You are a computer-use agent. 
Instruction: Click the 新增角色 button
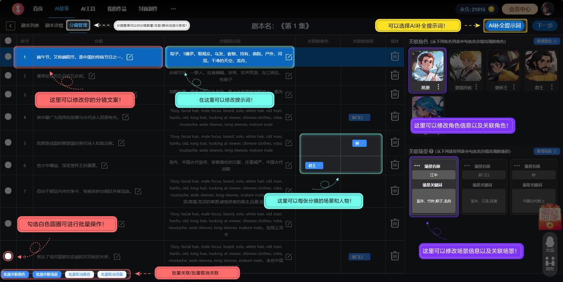[547, 41]
